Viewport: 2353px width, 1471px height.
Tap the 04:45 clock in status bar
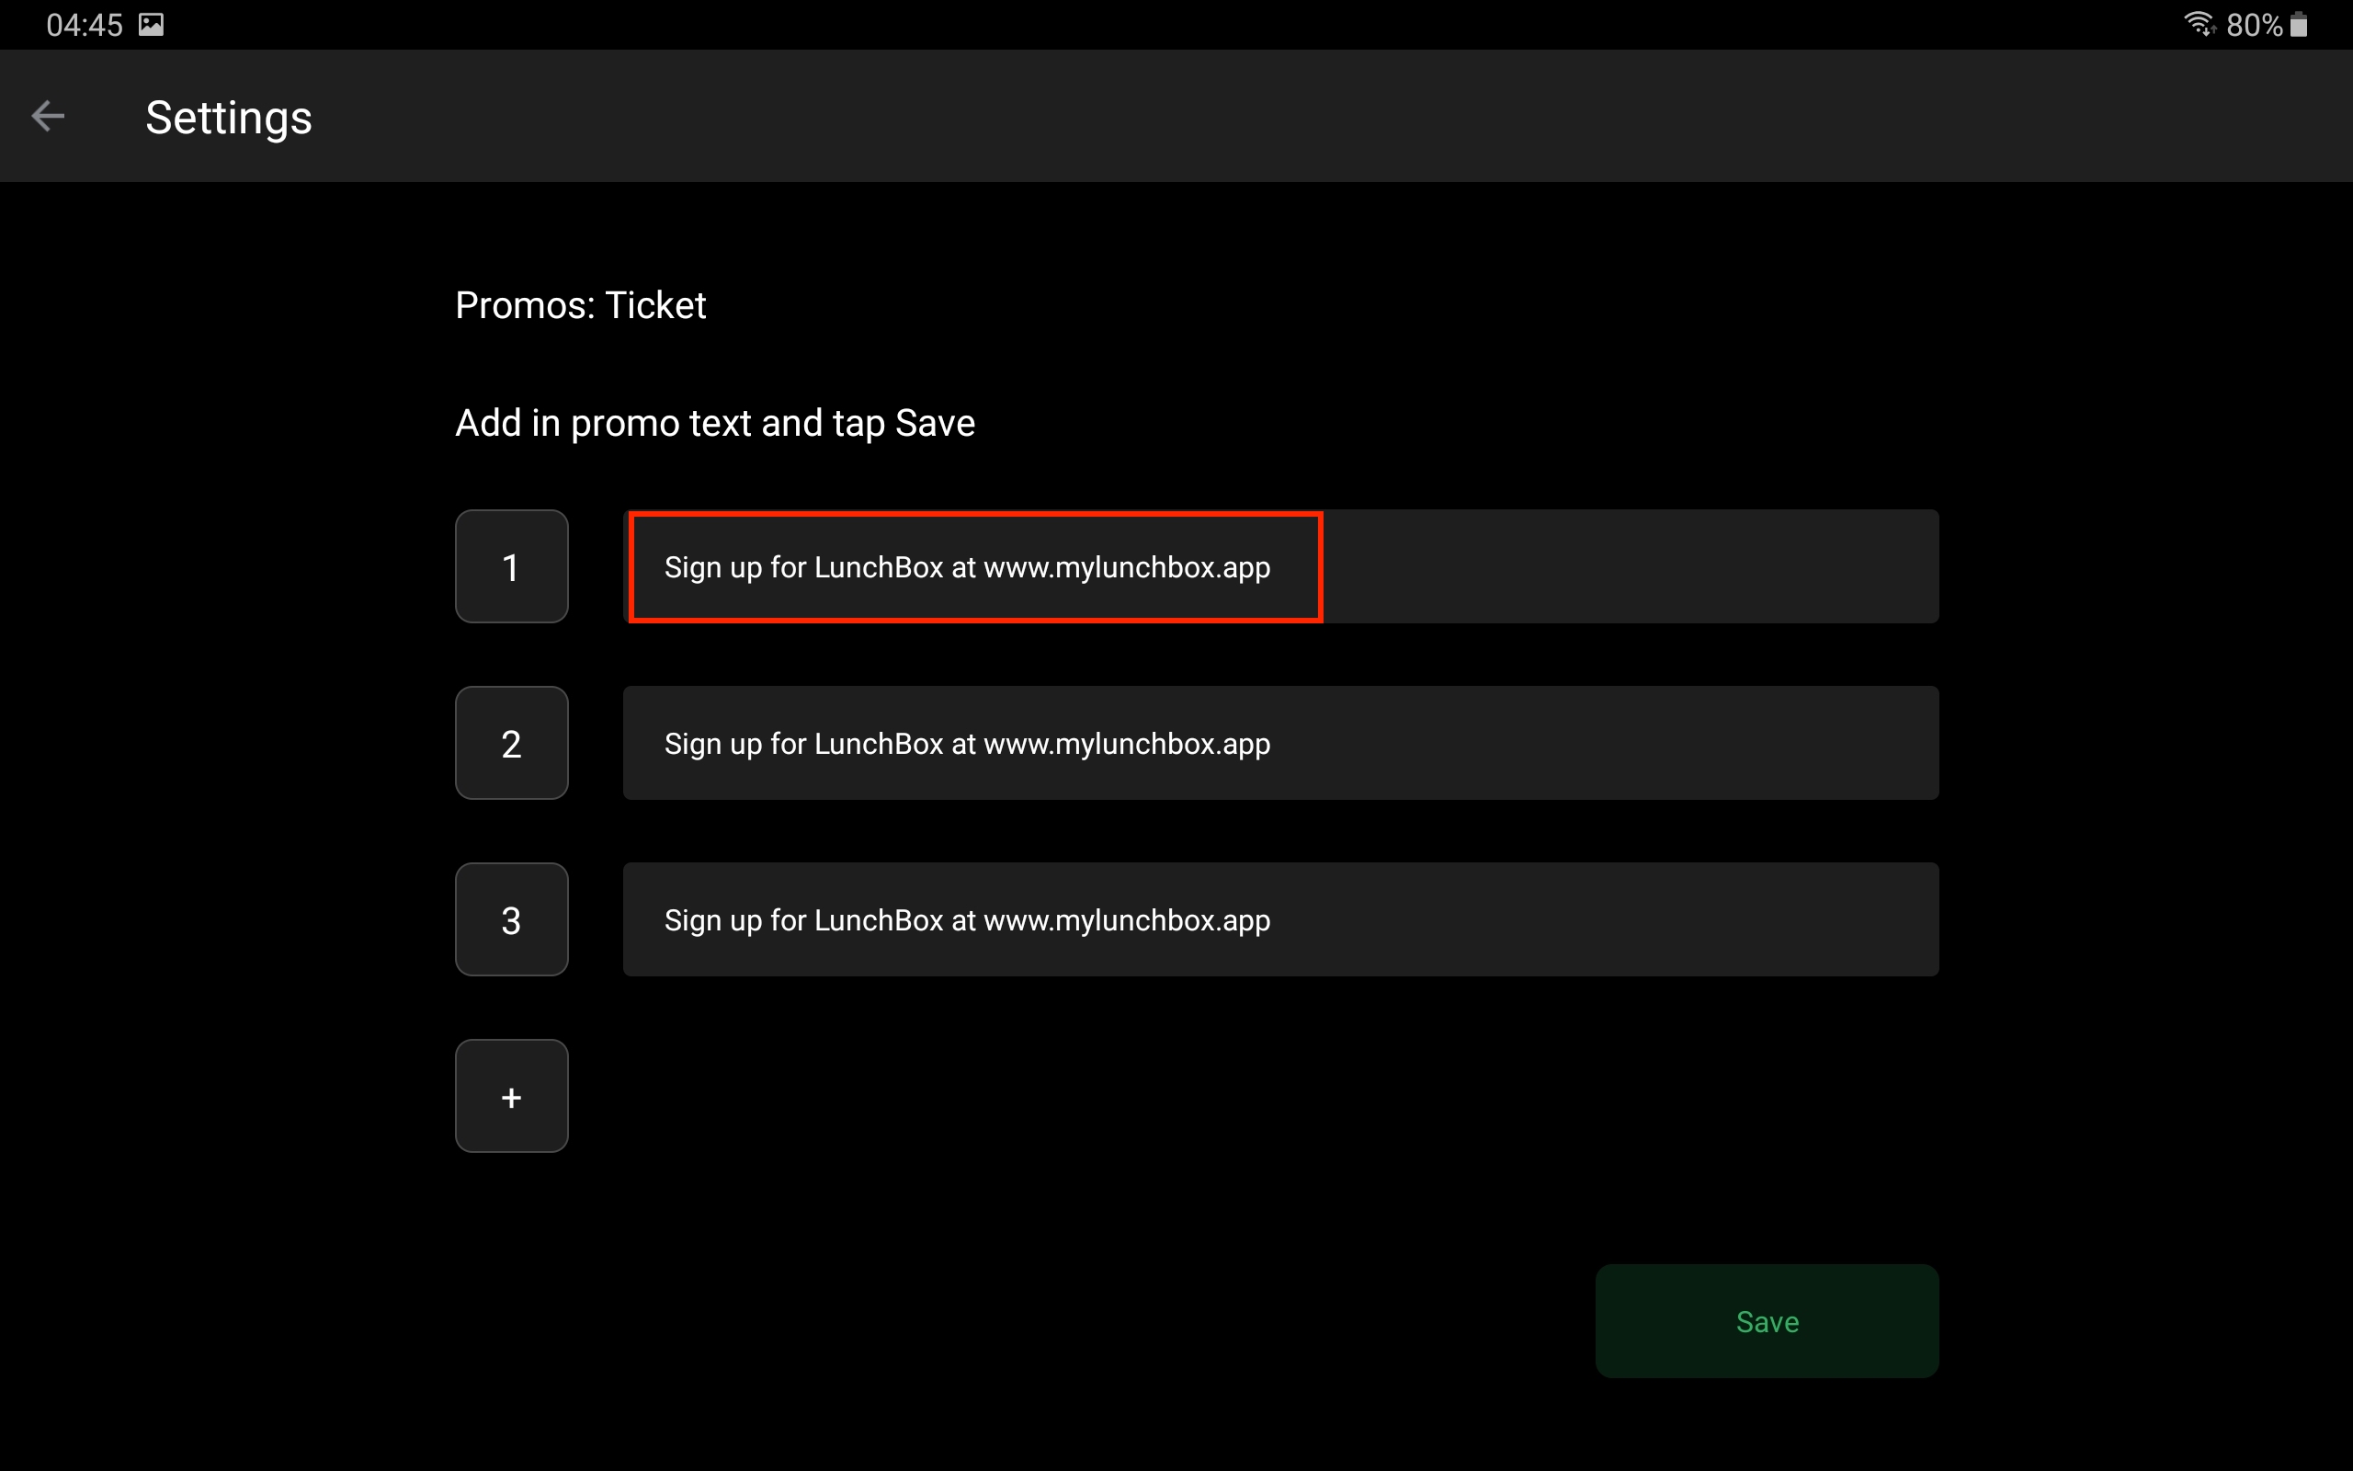click(x=85, y=24)
